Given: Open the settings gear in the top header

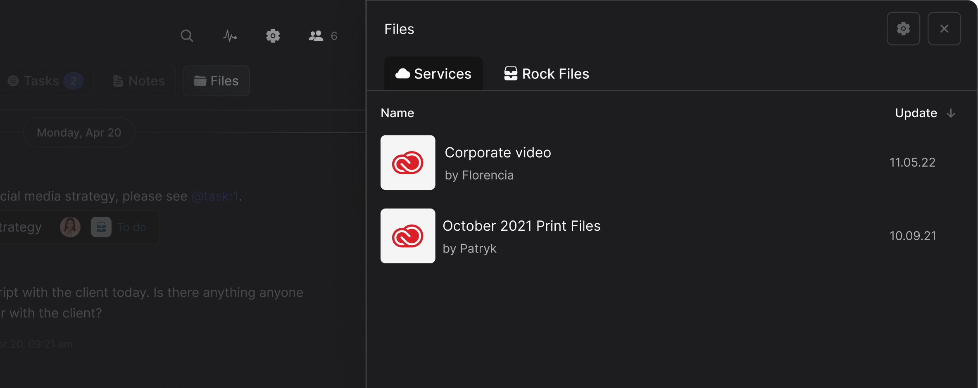Looking at the screenshot, I should 273,36.
